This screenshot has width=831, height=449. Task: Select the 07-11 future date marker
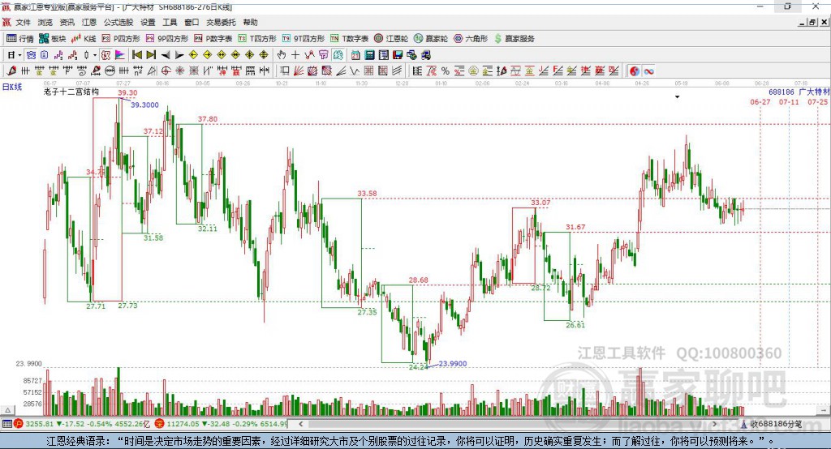coord(789,101)
